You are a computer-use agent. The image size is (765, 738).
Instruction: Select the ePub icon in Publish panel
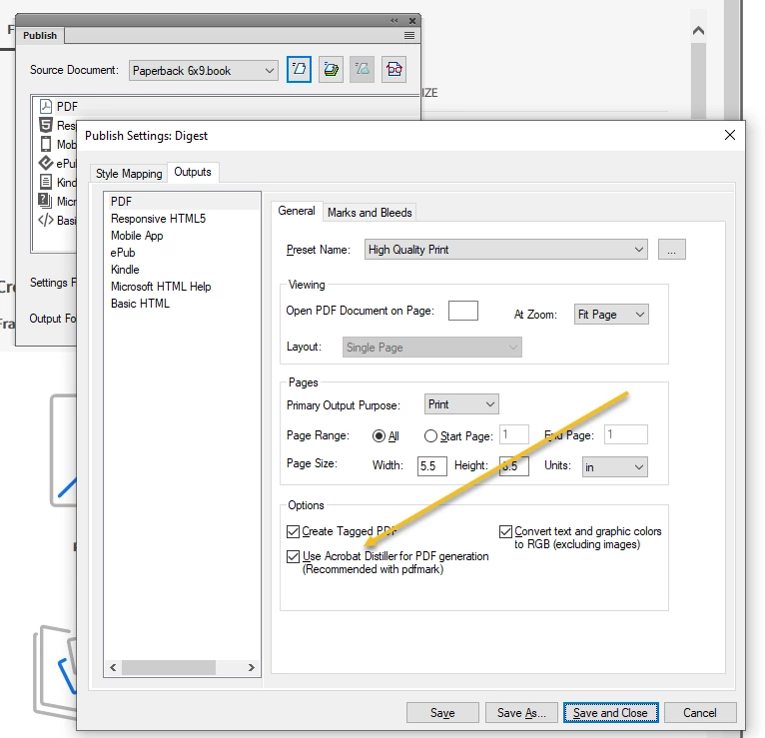[x=46, y=163]
